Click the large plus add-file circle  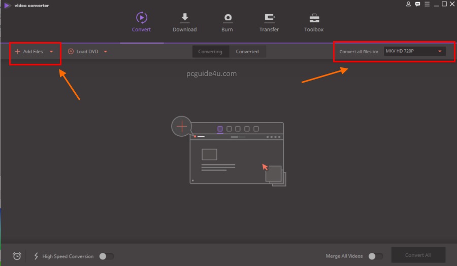pos(182,126)
